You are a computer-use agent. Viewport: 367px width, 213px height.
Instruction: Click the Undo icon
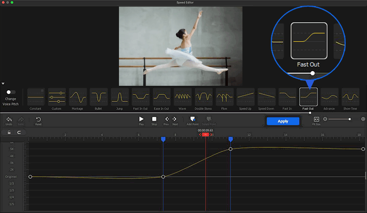9,119
